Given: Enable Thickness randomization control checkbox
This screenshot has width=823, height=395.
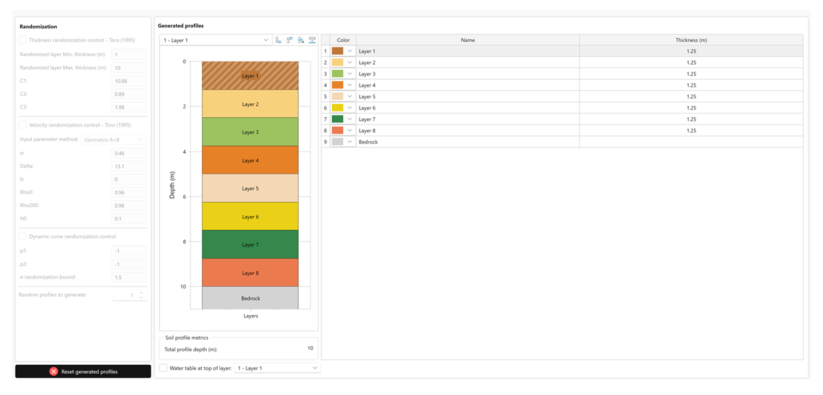Looking at the screenshot, I should (x=23, y=40).
